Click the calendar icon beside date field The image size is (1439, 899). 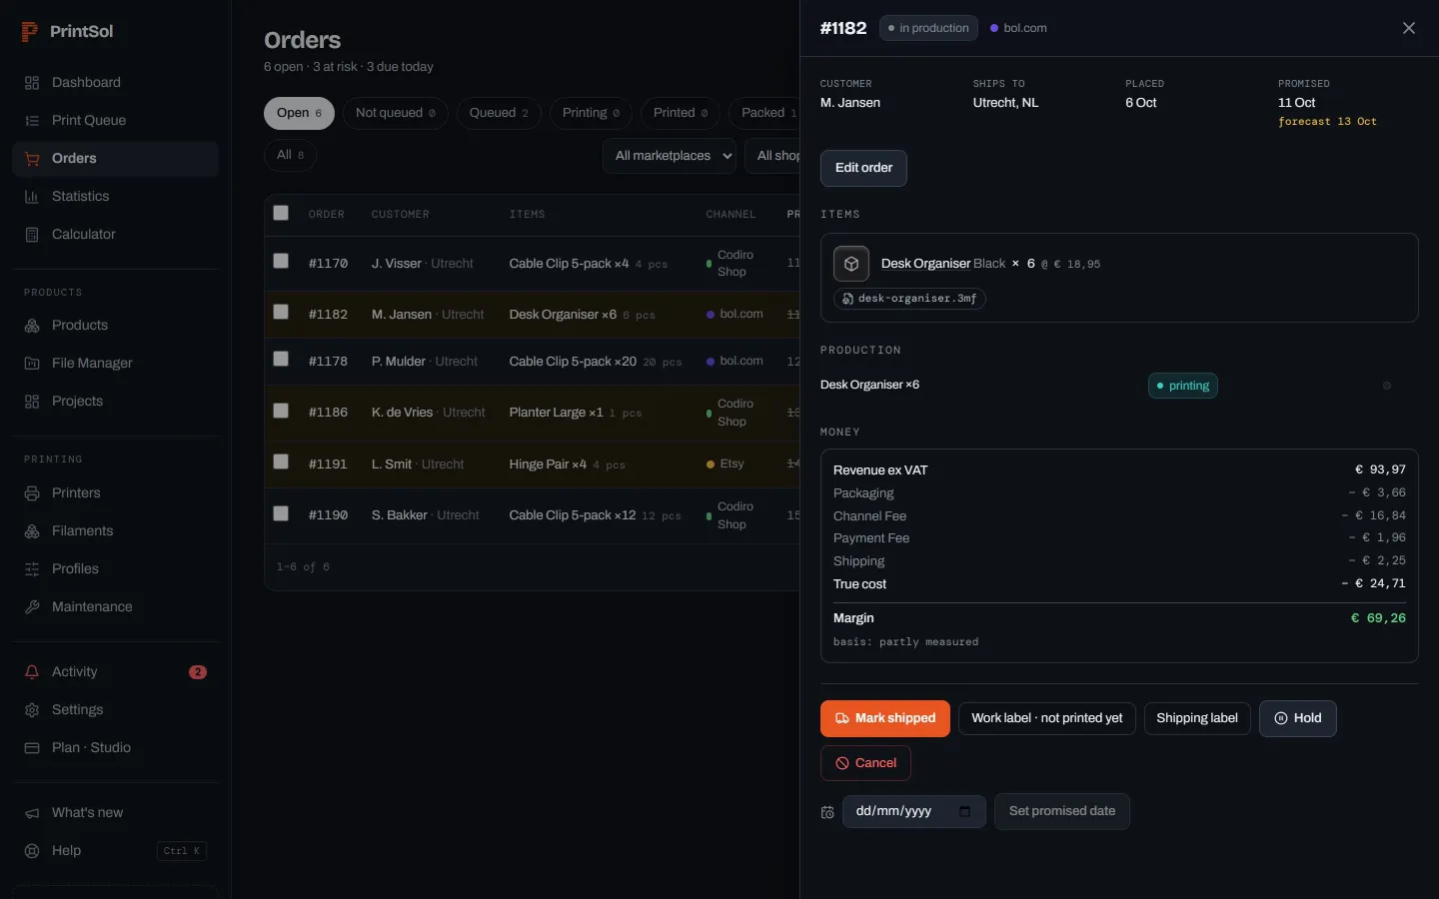pos(827,812)
